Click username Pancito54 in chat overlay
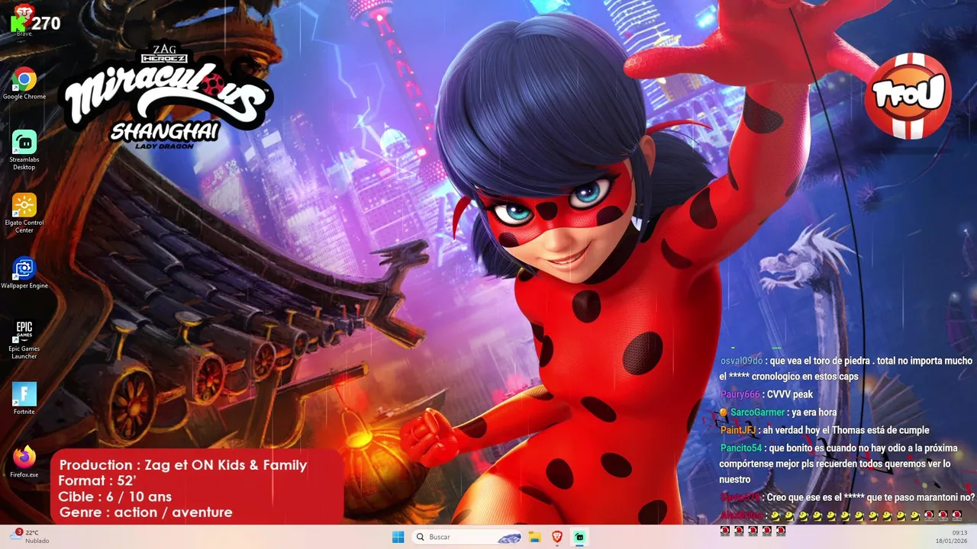The image size is (977, 549). (x=741, y=448)
